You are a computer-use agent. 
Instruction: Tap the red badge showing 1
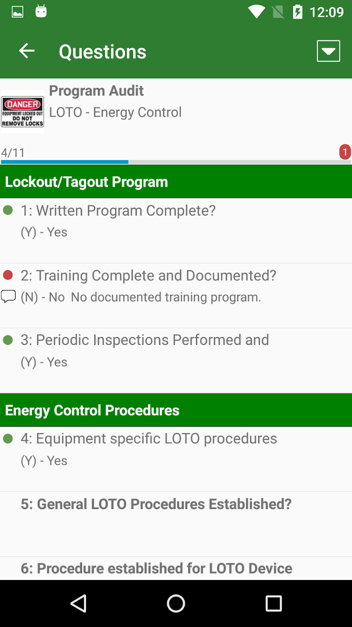click(x=345, y=152)
